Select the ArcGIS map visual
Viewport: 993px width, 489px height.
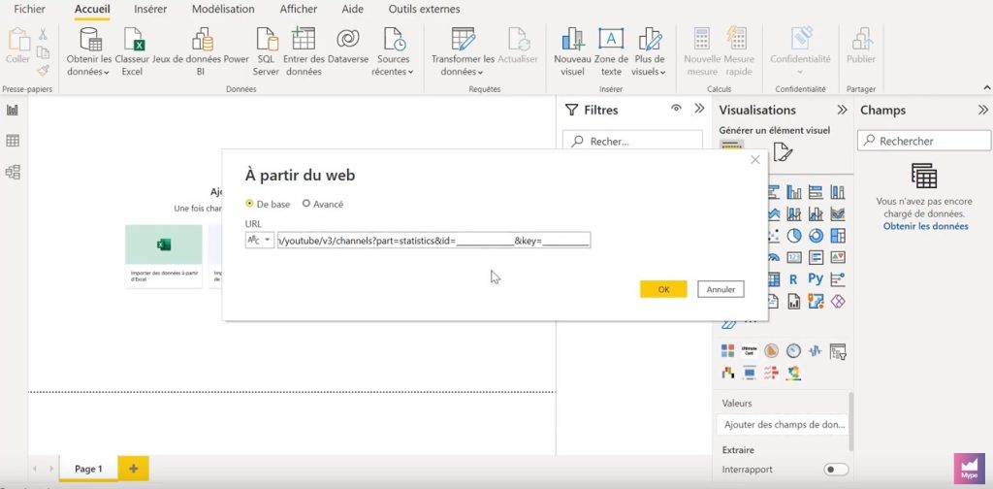[816, 300]
